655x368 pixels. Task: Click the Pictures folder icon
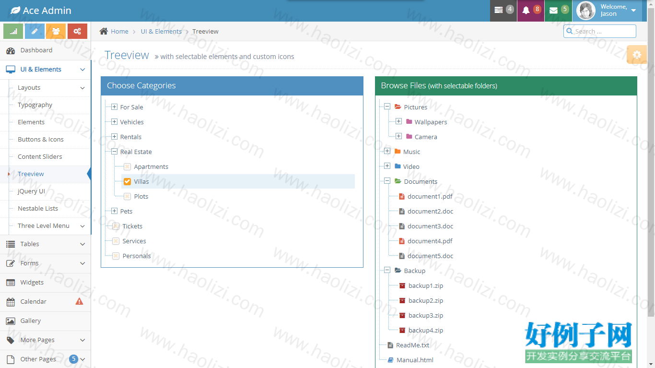pos(398,107)
